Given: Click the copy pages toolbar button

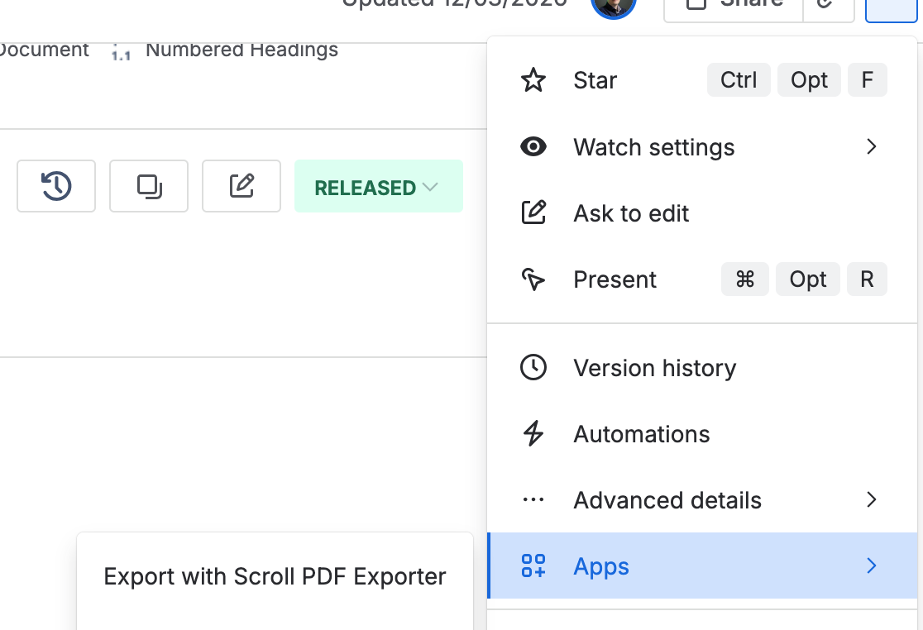Looking at the screenshot, I should point(149,186).
